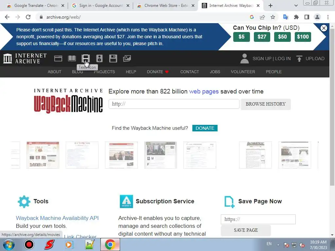335x251 pixels.
Task: Toggle the Chrome side panel icon
Action: [307, 17]
